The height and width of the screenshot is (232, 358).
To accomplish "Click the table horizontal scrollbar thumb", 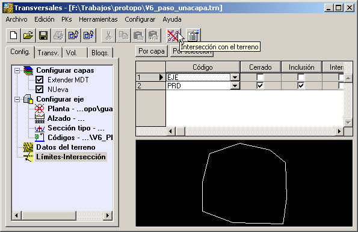I will click(181, 131).
